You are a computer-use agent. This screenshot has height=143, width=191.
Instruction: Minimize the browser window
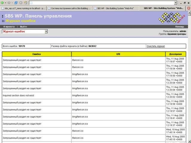point(181,3)
